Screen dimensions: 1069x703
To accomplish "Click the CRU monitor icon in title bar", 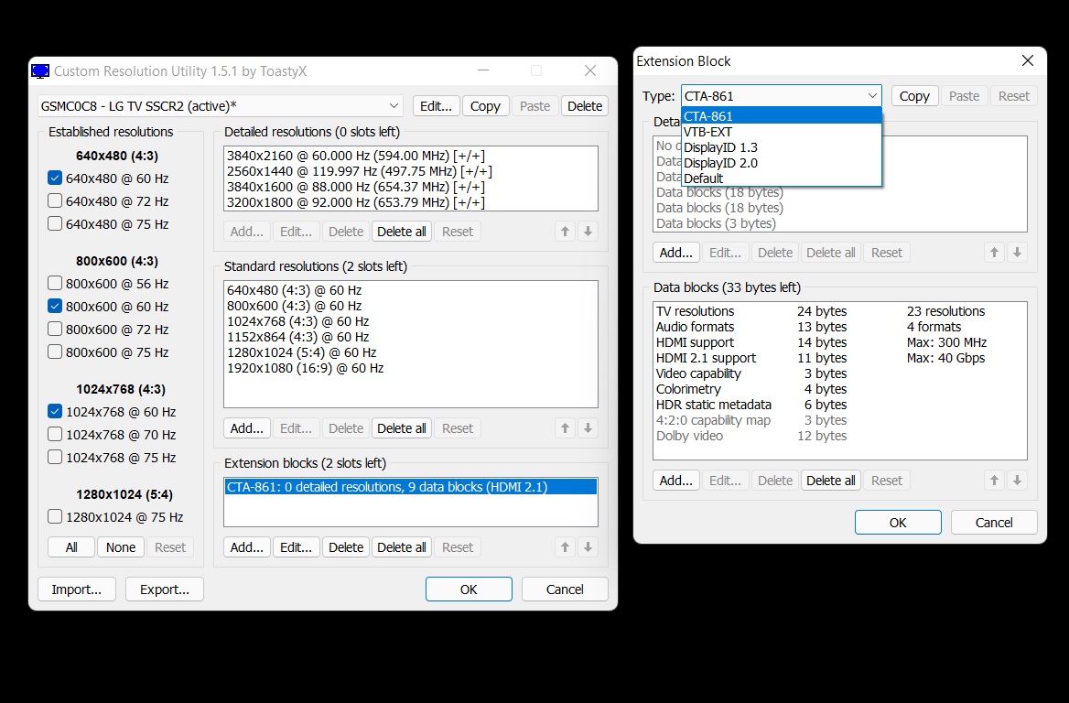I will (41, 70).
